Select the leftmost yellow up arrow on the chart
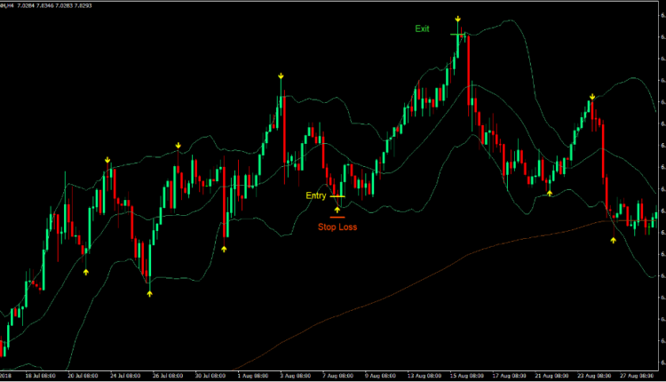 [x=86, y=273]
